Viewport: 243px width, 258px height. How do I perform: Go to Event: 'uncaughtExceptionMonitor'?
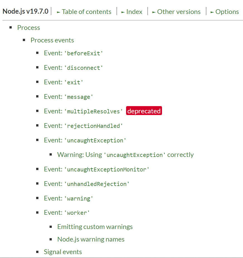(97, 169)
